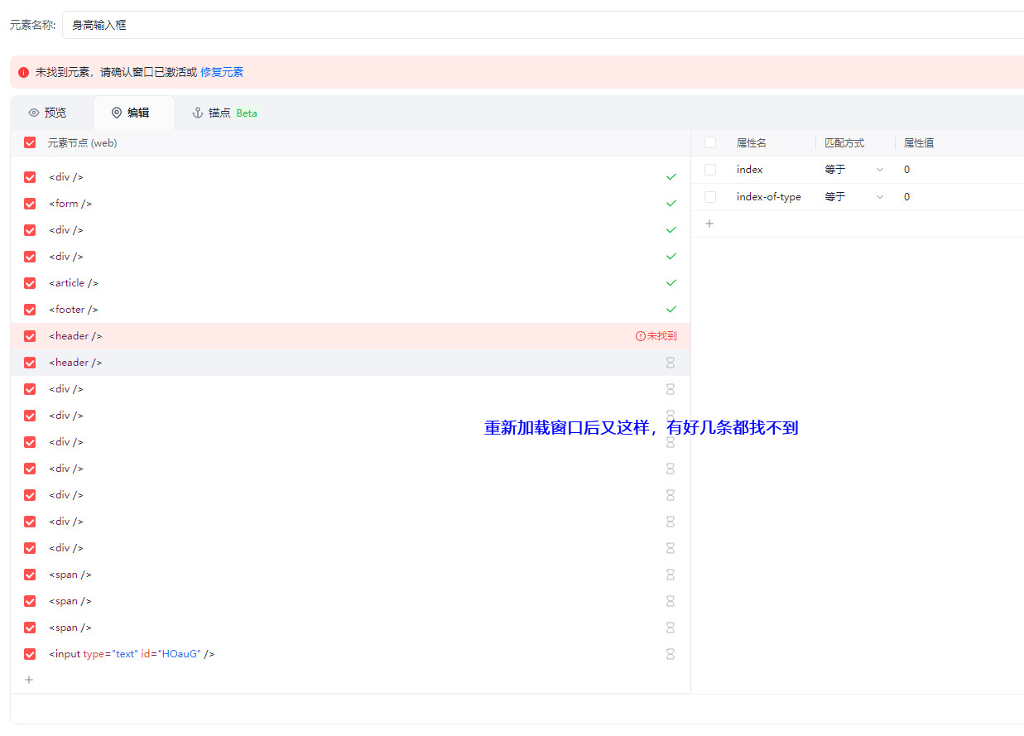1024x736 pixels.
Task: Enable the index attribute checkbox
Action: (710, 170)
